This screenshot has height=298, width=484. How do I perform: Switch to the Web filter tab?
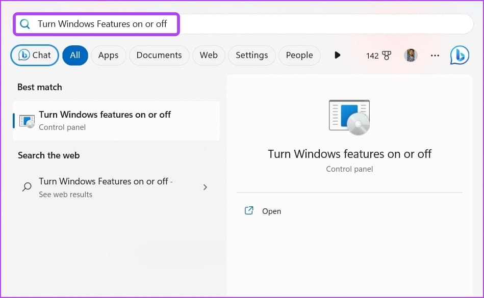click(x=209, y=55)
